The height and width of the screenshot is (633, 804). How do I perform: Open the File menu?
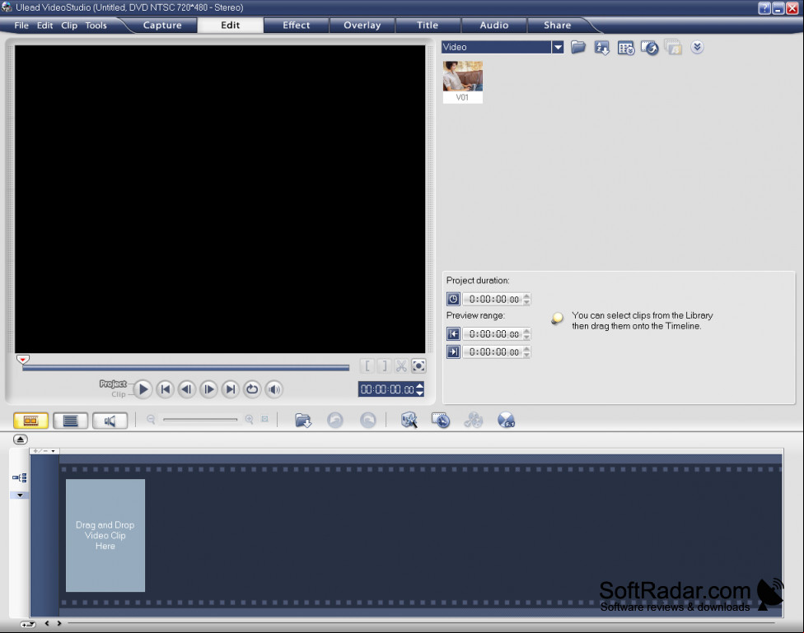pyautogui.click(x=21, y=26)
